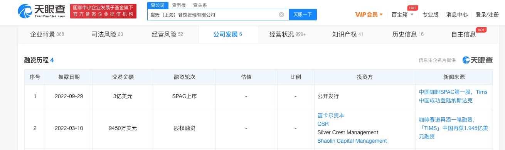Image resolution: width=505 pixels, height=150 pixels.
Task: Switch to 自主信息 tab
Action: pyautogui.click(x=463, y=34)
